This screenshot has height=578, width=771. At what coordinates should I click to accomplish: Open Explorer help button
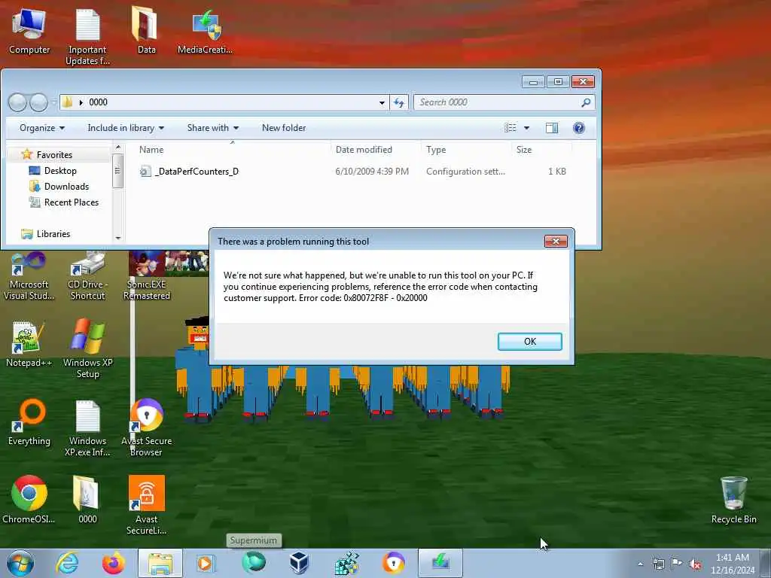click(x=579, y=128)
